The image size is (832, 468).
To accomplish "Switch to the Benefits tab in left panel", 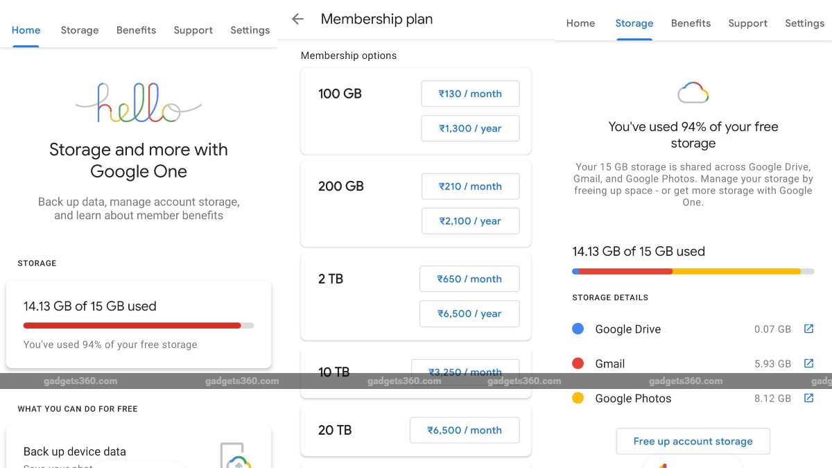I will coord(136,31).
